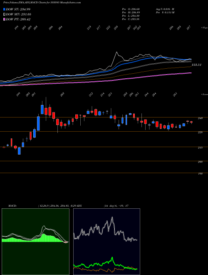Select the DOW MT 231.05 label
Image resolution: width=208 pixels, height=275 pixels.
coord(18,14)
